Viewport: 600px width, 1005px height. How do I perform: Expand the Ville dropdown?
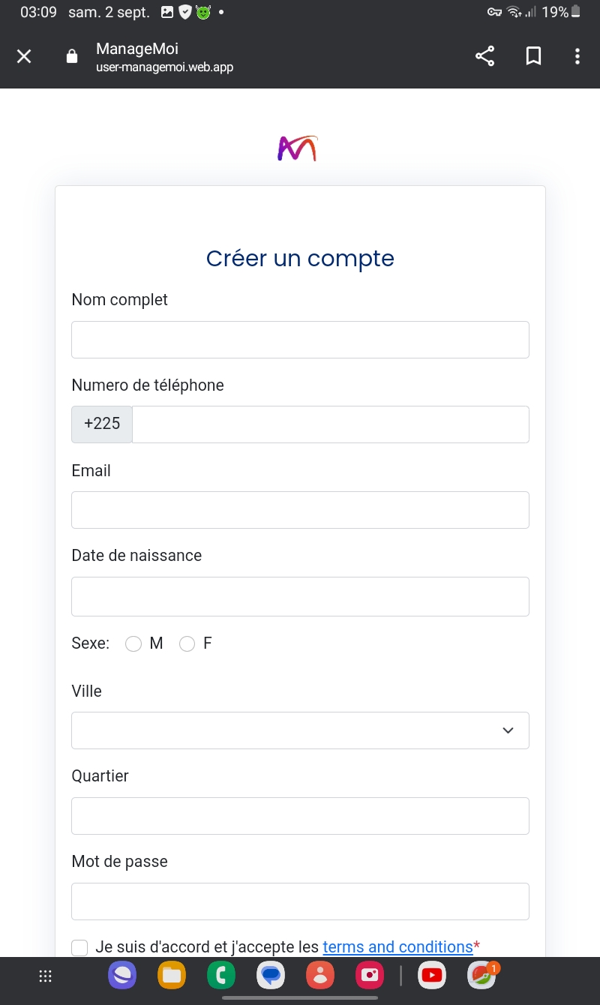pyautogui.click(x=300, y=730)
